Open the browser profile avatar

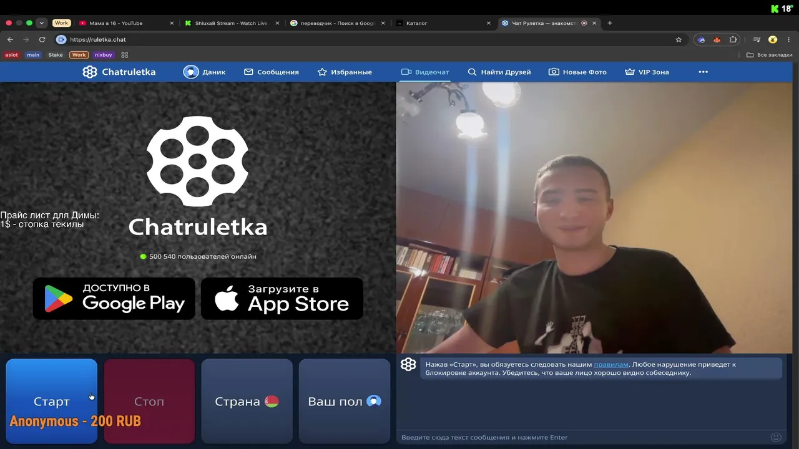pos(773,39)
